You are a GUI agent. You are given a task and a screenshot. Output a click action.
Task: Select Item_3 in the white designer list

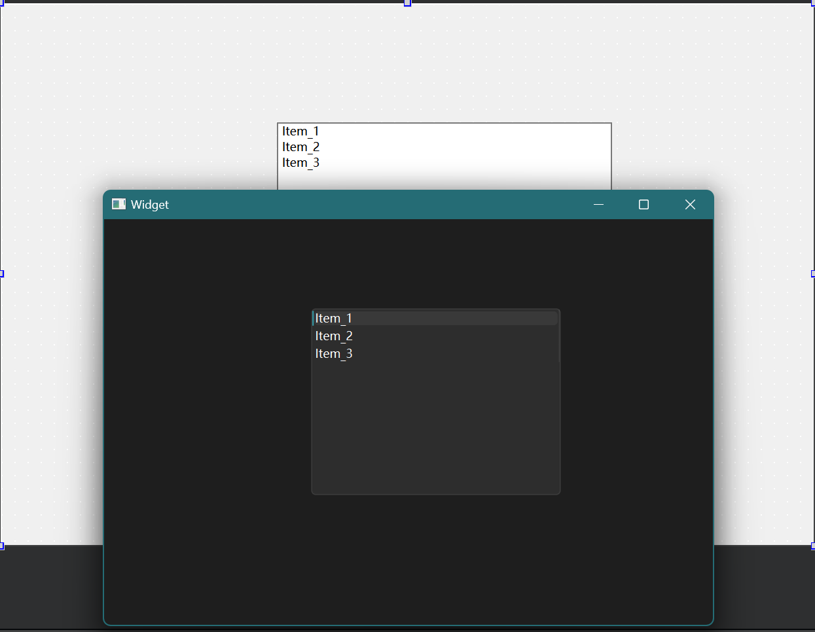pyautogui.click(x=300, y=163)
